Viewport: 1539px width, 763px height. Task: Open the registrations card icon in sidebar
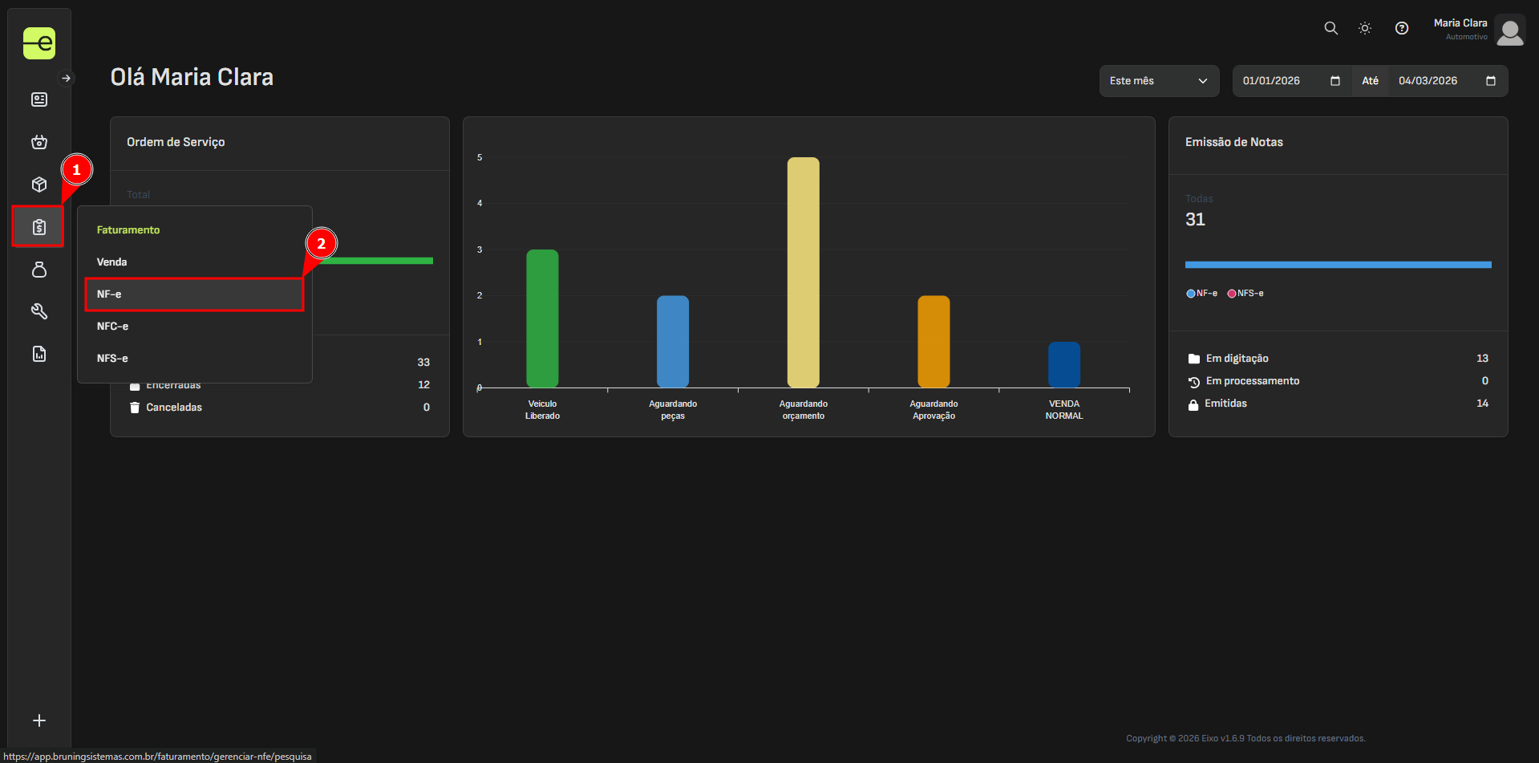point(38,99)
